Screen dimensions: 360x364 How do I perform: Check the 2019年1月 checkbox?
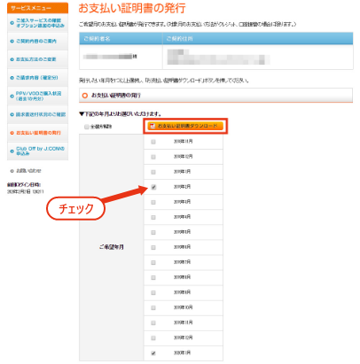(153, 172)
